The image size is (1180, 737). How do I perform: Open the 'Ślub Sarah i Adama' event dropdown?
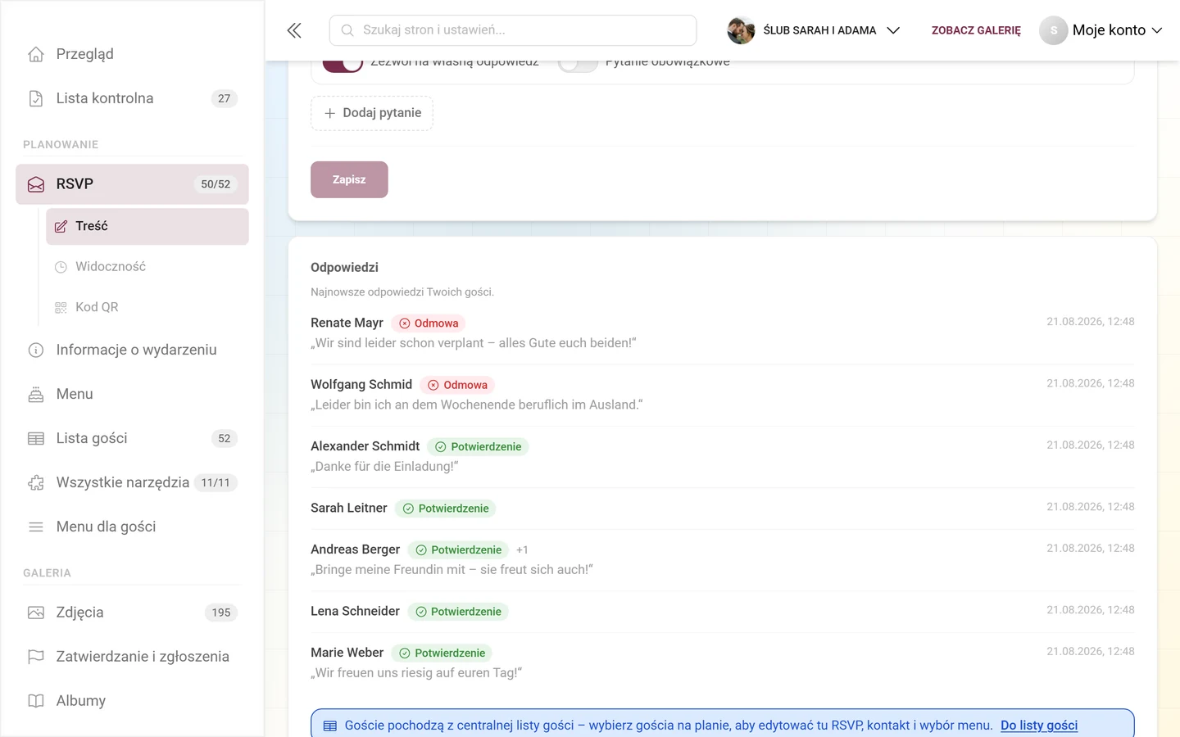pyautogui.click(x=814, y=30)
